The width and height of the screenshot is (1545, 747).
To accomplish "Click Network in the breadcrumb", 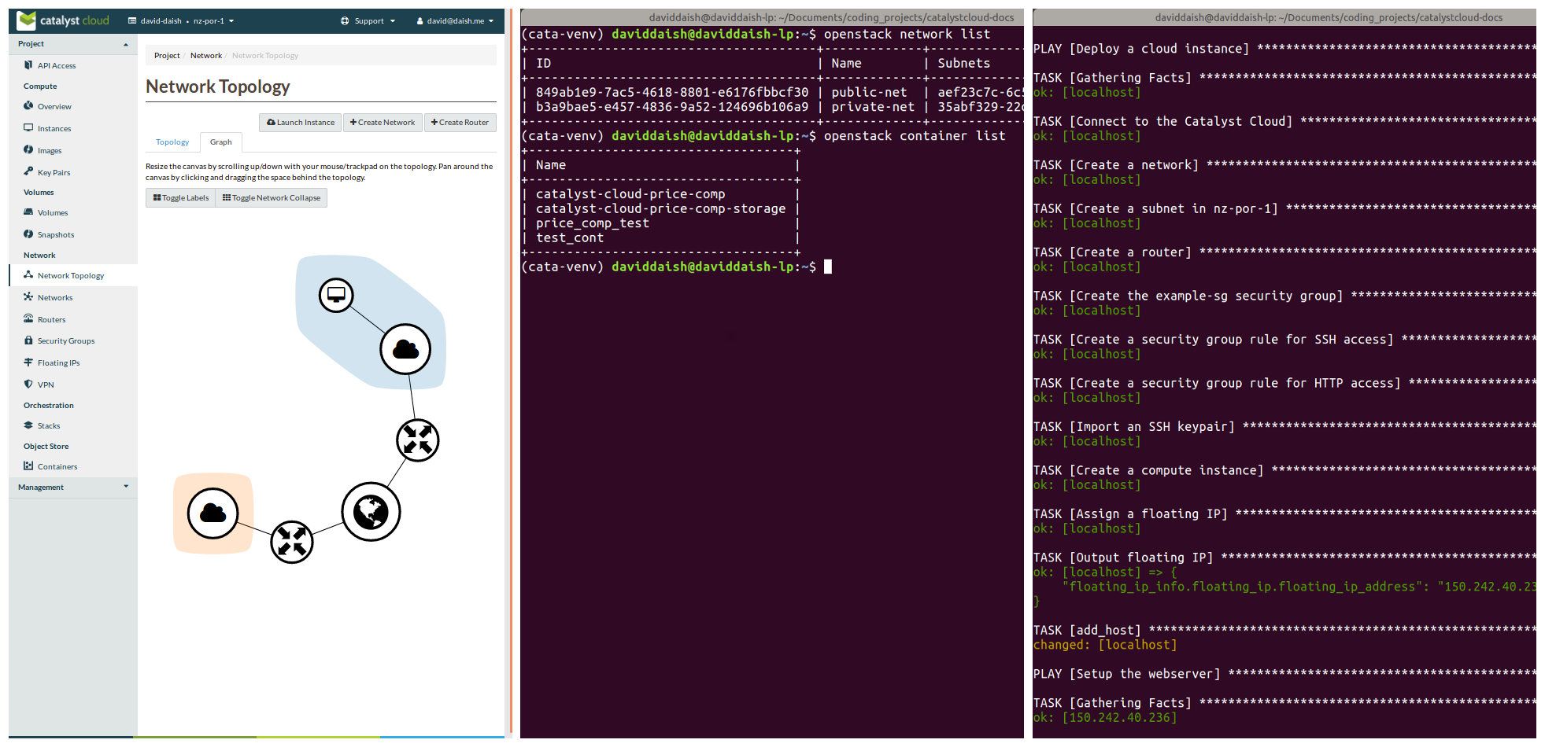I will (x=206, y=56).
